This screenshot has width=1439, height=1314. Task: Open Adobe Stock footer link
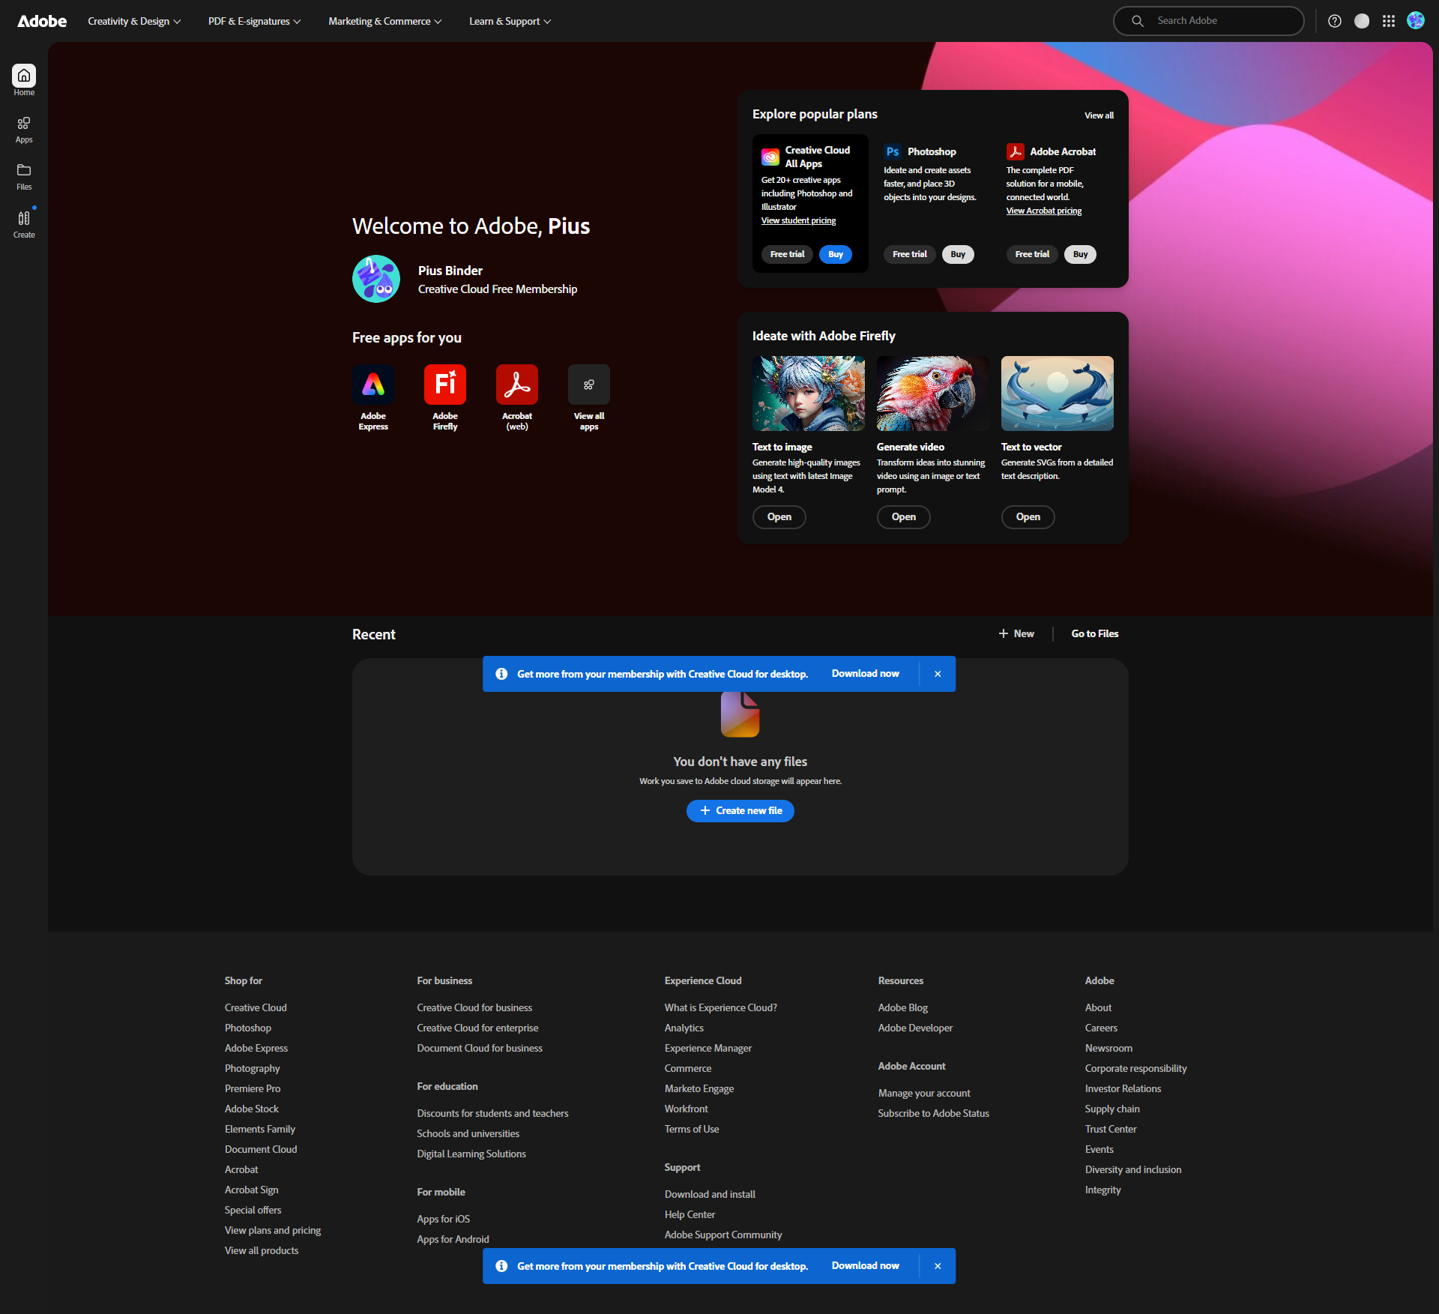click(x=252, y=1109)
